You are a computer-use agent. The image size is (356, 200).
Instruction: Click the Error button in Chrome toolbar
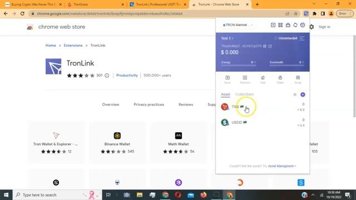point(345,13)
